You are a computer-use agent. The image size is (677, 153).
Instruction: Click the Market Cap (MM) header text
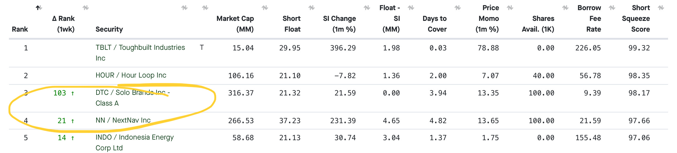pos(235,24)
